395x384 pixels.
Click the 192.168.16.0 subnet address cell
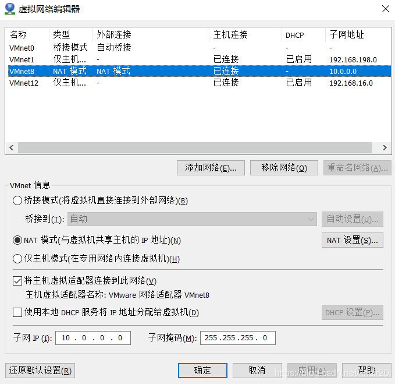(x=351, y=83)
